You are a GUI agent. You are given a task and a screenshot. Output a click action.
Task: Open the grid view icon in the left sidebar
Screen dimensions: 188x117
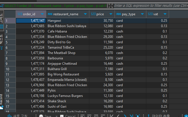tap(1, 27)
